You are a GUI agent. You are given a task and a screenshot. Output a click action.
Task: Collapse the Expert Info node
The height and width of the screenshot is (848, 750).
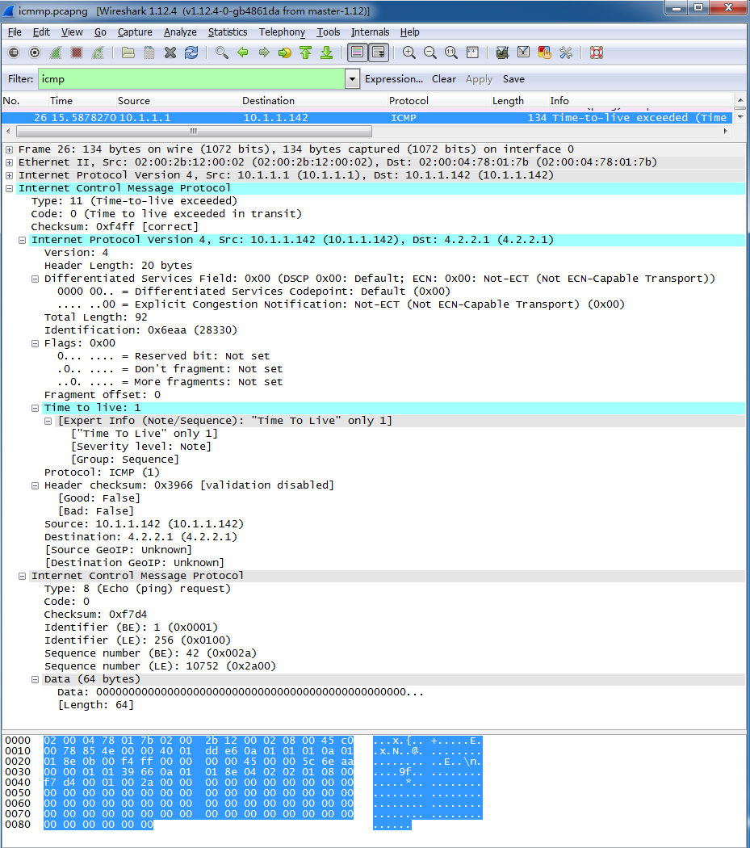coord(48,422)
